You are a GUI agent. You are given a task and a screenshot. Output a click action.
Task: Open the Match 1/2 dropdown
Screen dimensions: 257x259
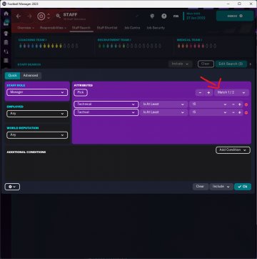[231, 92]
